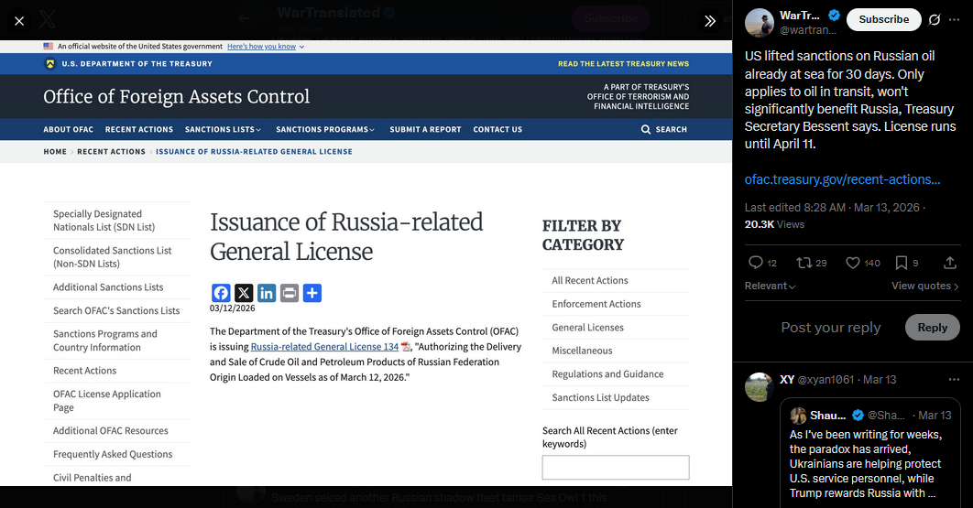This screenshot has width=973, height=508.
Task: Filter by General Licenses category
Action: (x=587, y=328)
